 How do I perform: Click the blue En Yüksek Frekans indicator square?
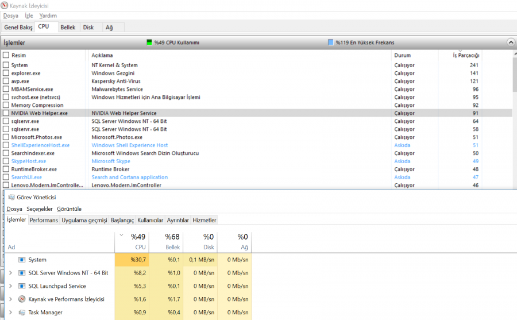click(x=330, y=43)
